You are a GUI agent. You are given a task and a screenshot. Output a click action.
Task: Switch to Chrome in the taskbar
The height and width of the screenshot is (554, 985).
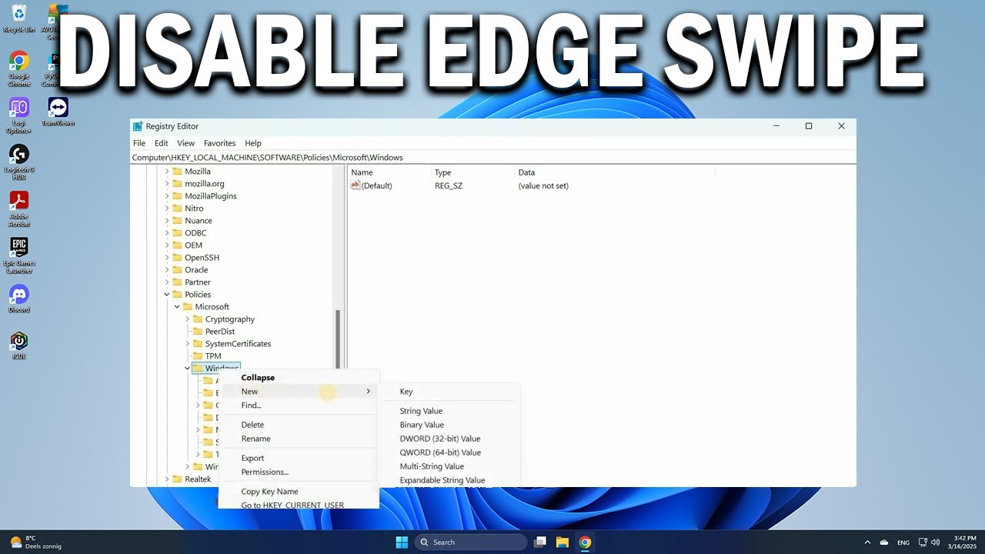coord(585,542)
